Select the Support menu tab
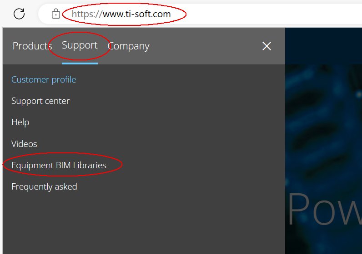This screenshot has height=254, width=362. (80, 45)
